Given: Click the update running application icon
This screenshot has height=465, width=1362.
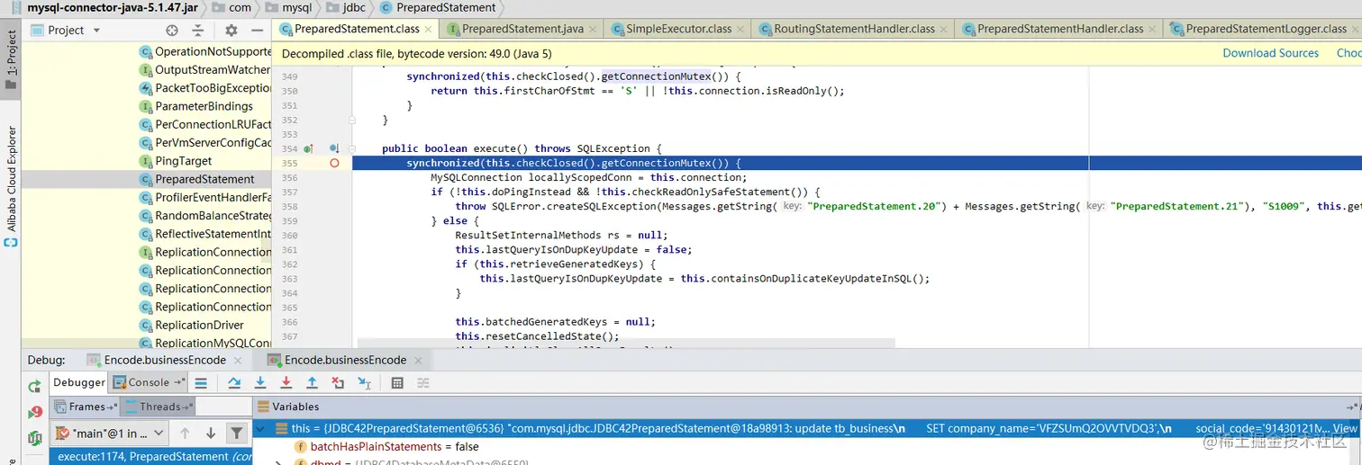Looking at the screenshot, I should tap(34, 438).
